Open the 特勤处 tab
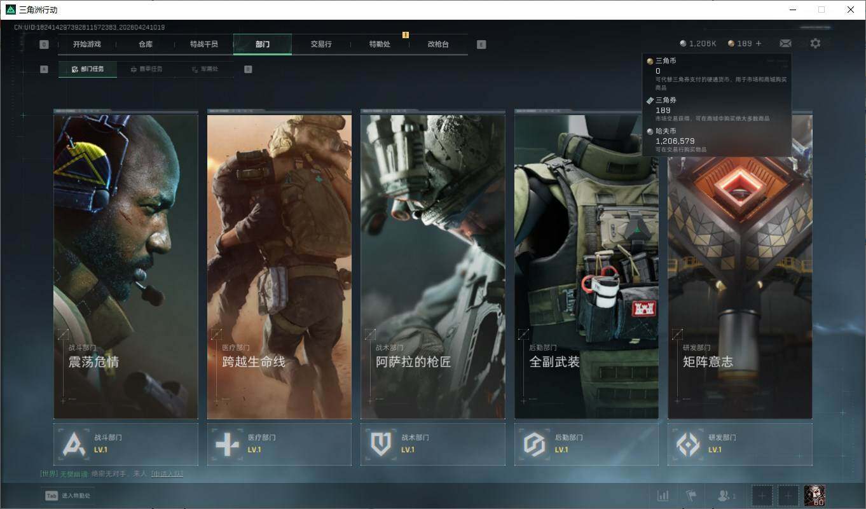The height and width of the screenshot is (509, 866). [380, 44]
